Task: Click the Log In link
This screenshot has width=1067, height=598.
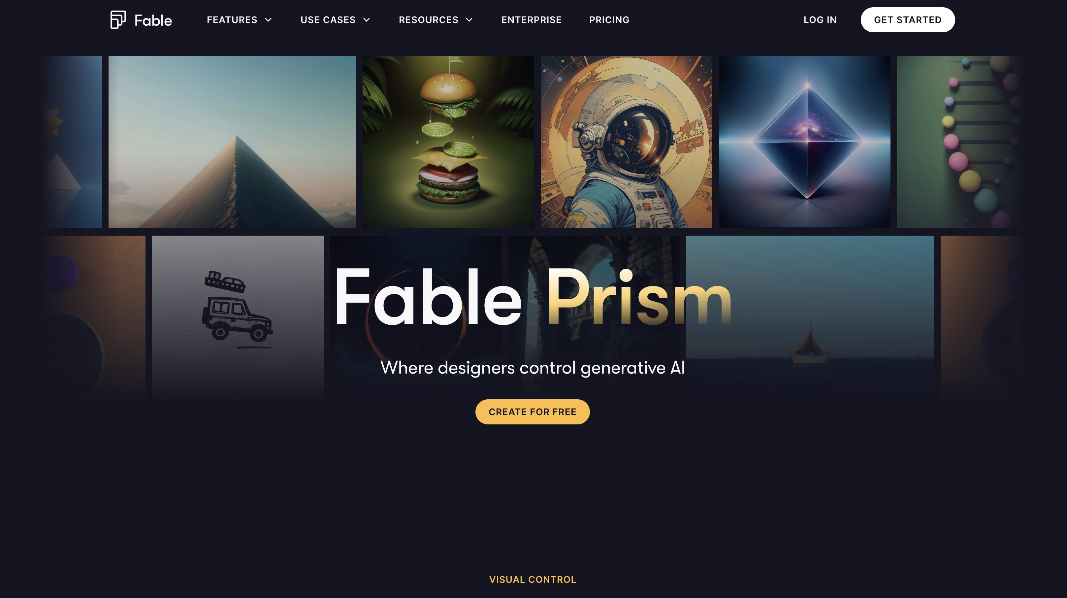Action: coord(820,20)
